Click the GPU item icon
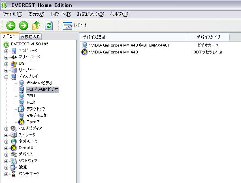This screenshot has height=183, width=241. [21, 96]
